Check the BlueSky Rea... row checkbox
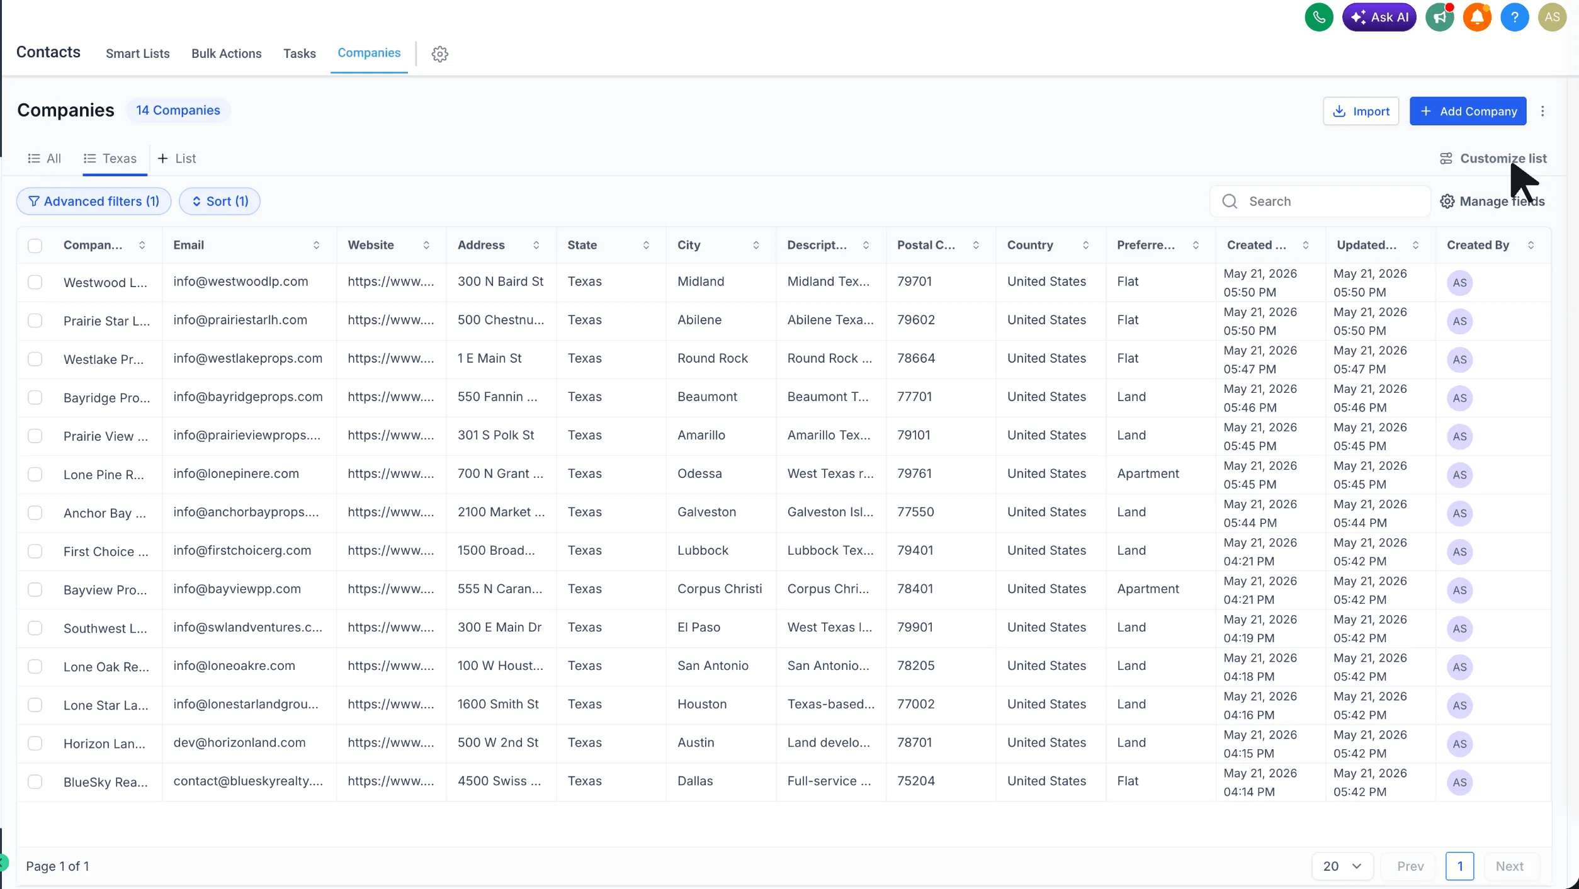Screen dimensions: 1579x889 coord(35,781)
